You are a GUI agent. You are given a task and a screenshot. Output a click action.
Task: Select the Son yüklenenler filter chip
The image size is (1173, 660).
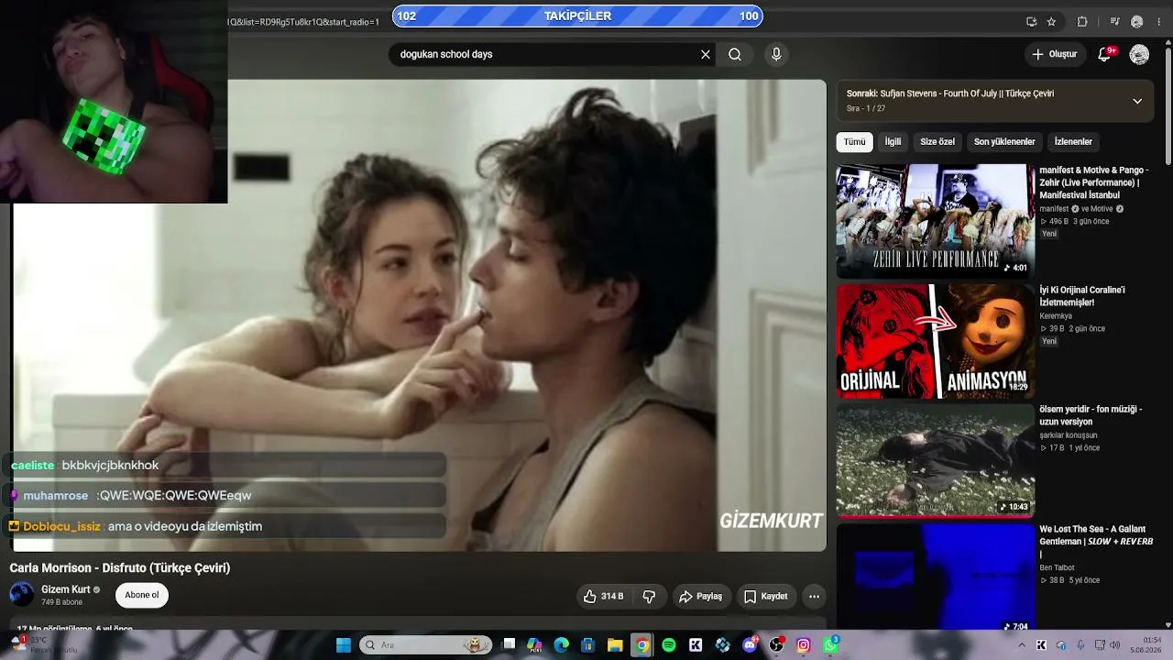pyautogui.click(x=1004, y=142)
